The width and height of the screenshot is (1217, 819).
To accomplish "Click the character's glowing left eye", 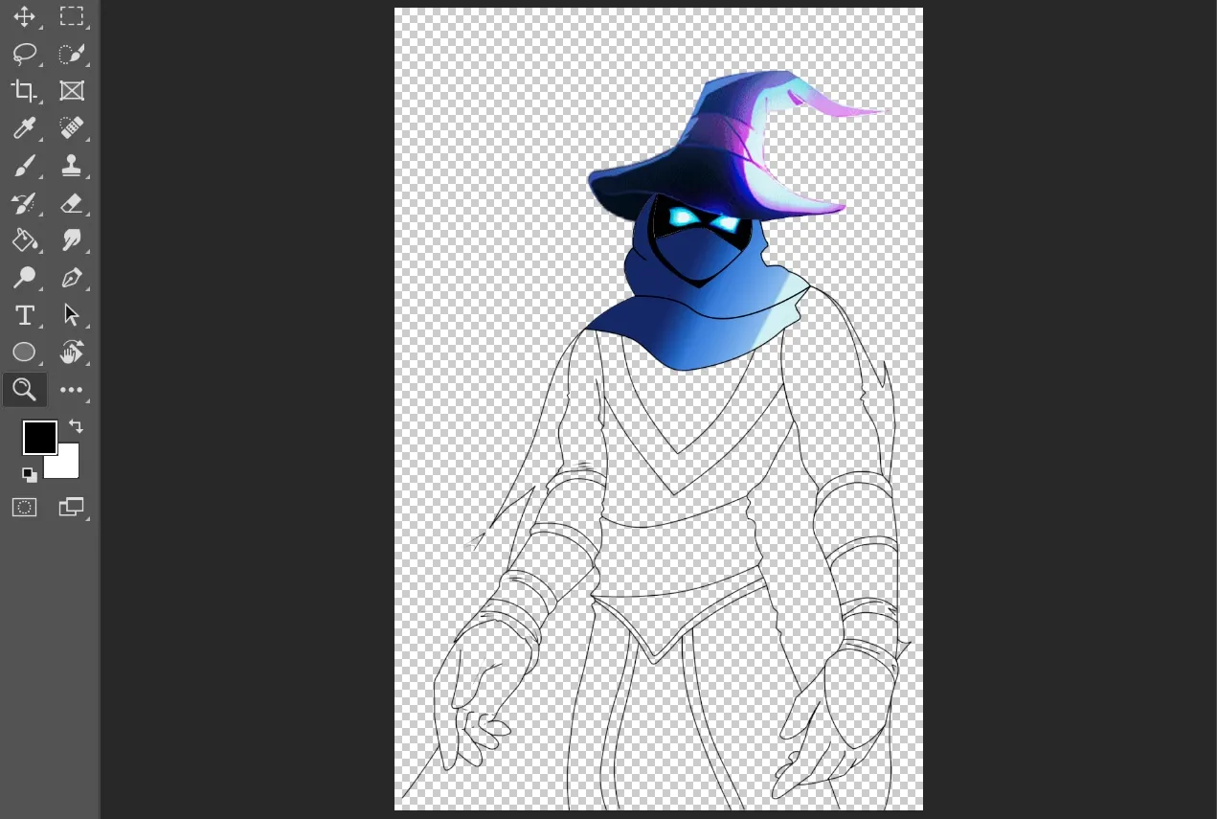I will 682,216.
